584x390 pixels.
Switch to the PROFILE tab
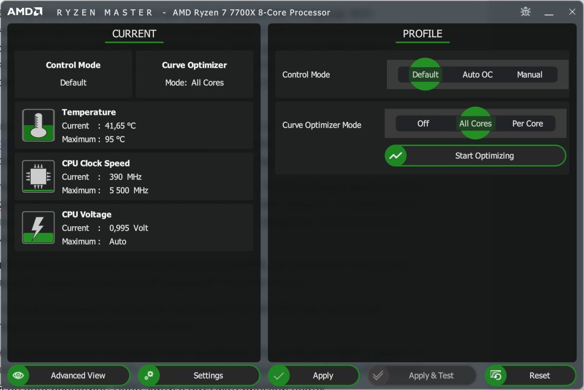[x=422, y=34]
